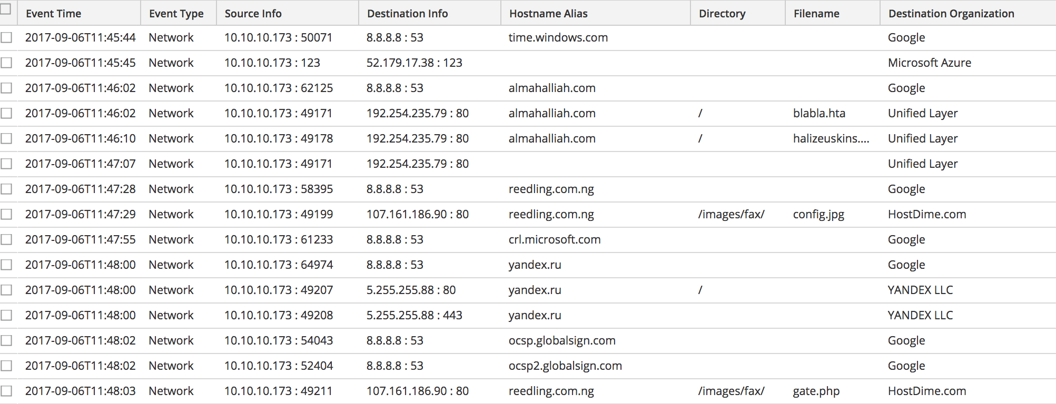Click truncated halizeuskins filename cell
Viewport: 1056px width, 404px height.
click(831, 138)
